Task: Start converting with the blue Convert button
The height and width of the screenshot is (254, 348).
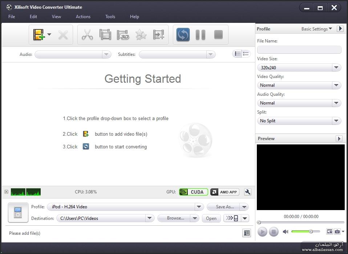Action: (183, 34)
